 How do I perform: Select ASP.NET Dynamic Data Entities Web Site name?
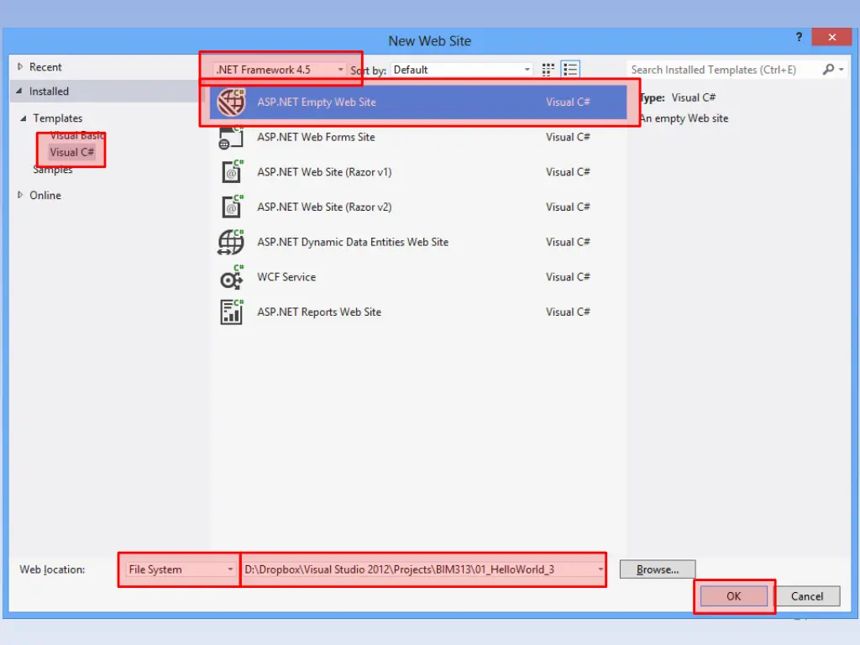pos(353,242)
